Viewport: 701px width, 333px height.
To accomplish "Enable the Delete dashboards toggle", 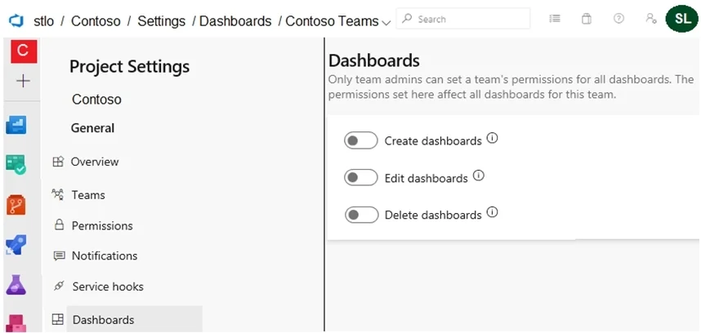I will coord(361,215).
